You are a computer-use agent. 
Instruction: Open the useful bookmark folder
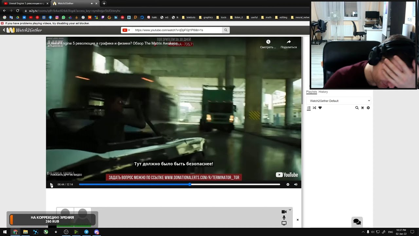click(252, 17)
